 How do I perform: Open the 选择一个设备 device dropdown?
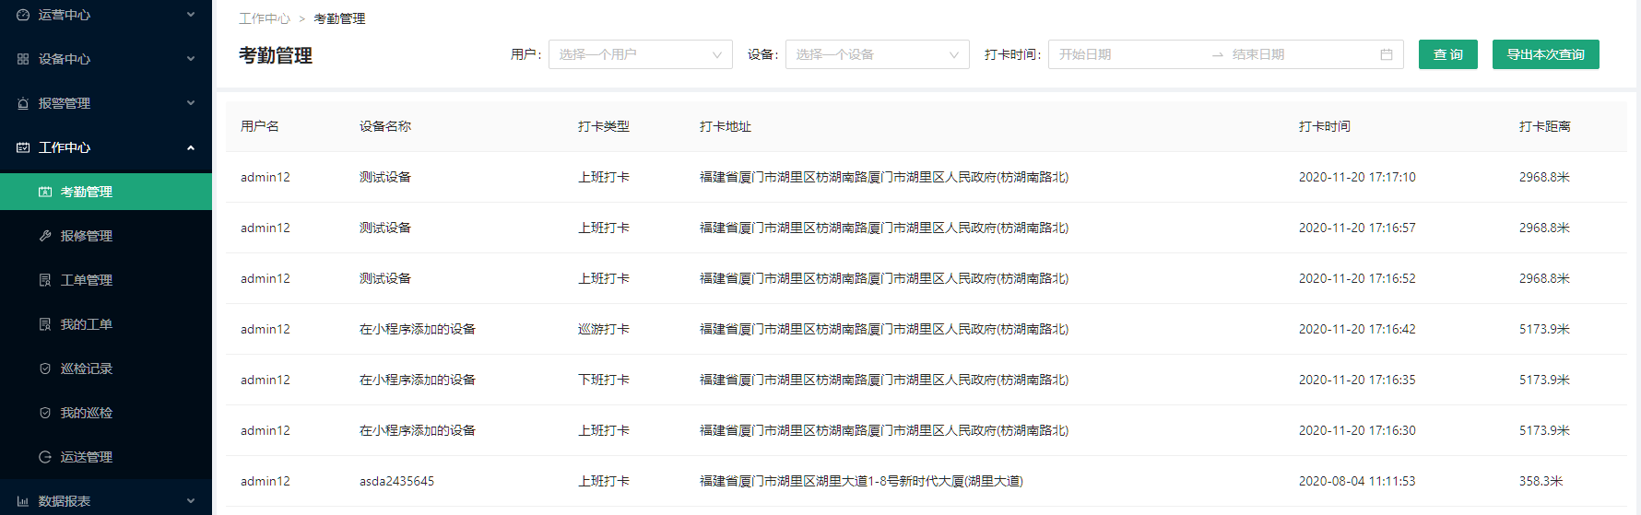point(877,54)
